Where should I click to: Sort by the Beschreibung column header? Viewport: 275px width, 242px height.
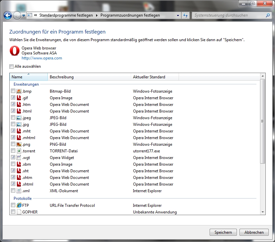point(89,77)
